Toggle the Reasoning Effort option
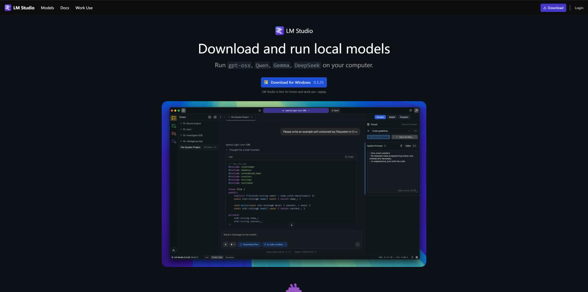This screenshot has width=588, height=292. [x=249, y=244]
